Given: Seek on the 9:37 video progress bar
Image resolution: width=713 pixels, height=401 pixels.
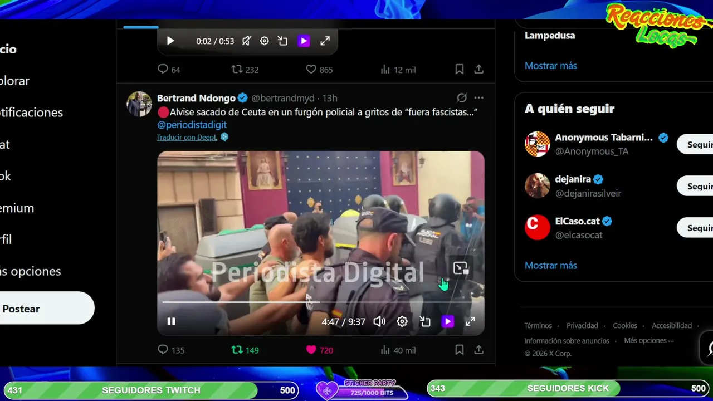Looking at the screenshot, I should click(x=321, y=302).
